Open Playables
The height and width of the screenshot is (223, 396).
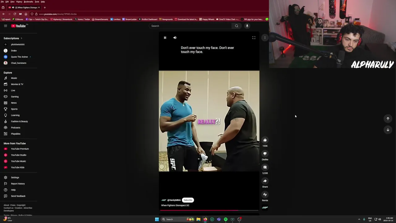[x=15, y=134]
